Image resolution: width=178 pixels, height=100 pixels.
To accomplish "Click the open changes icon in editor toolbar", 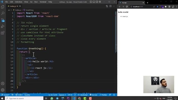I will [107, 6].
